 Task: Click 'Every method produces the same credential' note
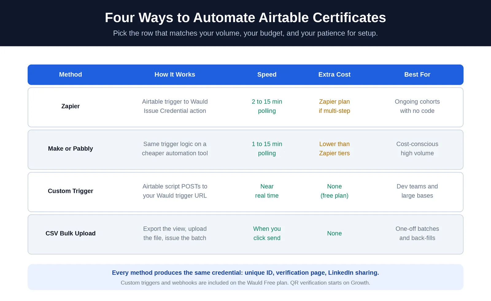point(245,273)
